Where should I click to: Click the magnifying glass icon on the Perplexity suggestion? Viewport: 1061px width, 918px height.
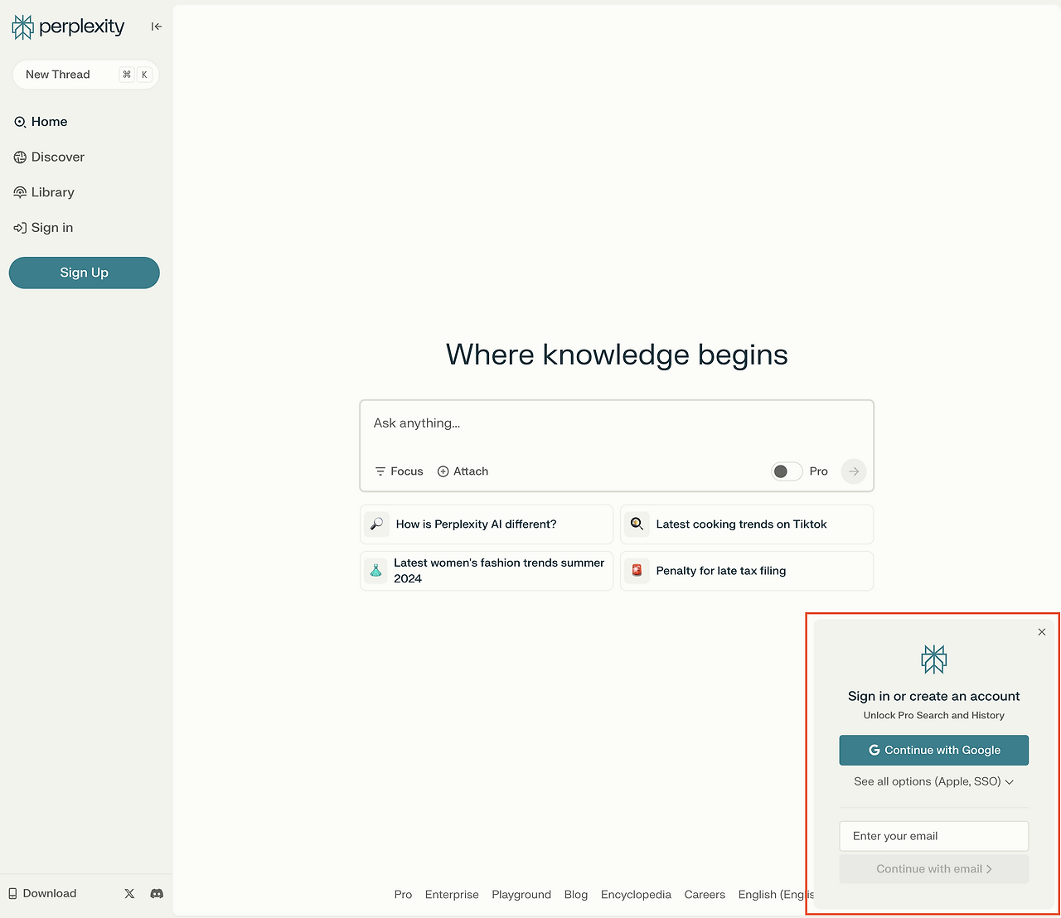(x=376, y=524)
